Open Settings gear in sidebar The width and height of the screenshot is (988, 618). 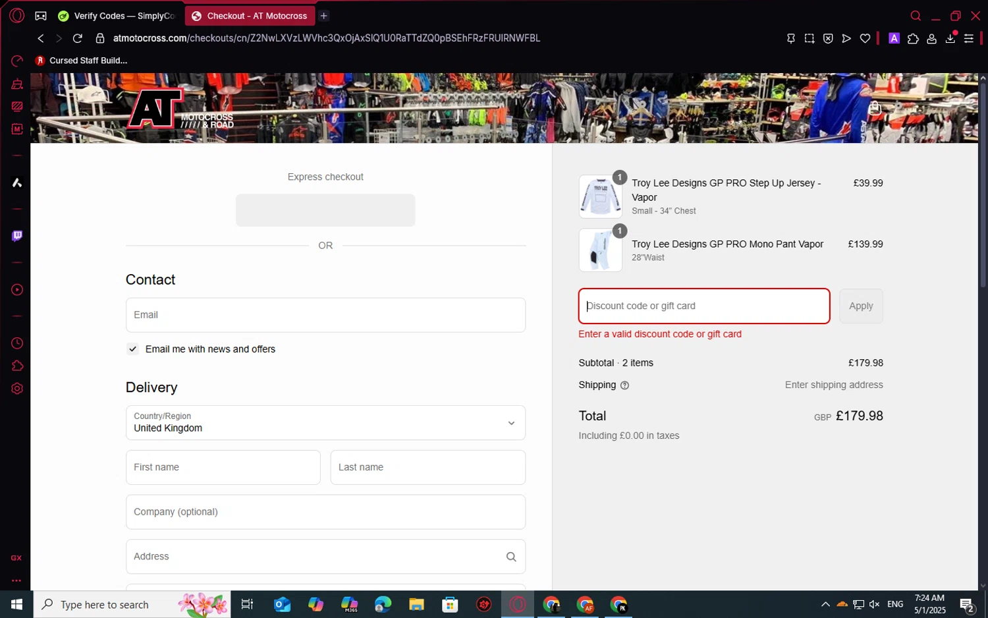click(x=17, y=389)
